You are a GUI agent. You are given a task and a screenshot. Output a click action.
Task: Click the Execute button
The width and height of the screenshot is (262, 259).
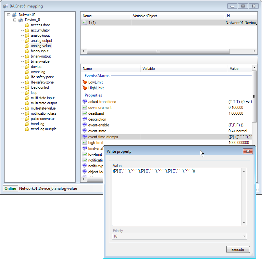click(x=238, y=250)
